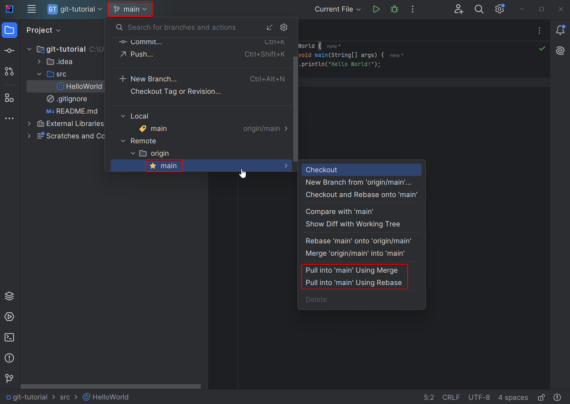Open the Commit tool window icon
The image size is (570, 404).
click(x=9, y=51)
